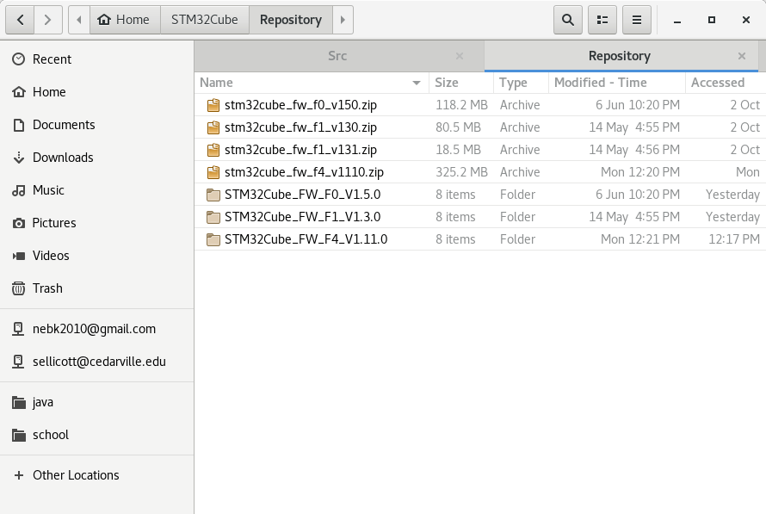Click the nebk2010@gmail.com account icon
Screen dimensions: 766x514
pyautogui.click(x=18, y=329)
